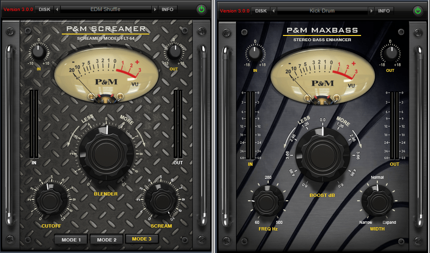Open the EDM Shuffle preset name field

(106, 9)
